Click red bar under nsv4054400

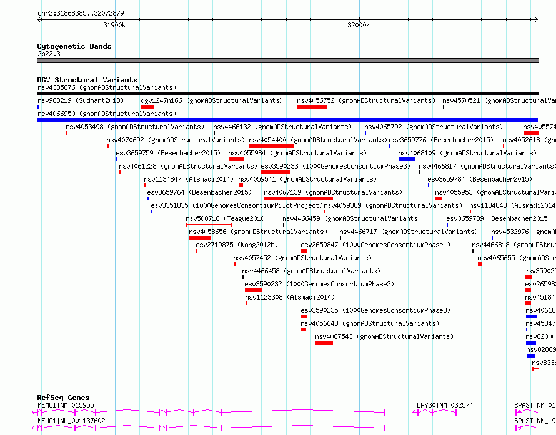click(x=271, y=146)
